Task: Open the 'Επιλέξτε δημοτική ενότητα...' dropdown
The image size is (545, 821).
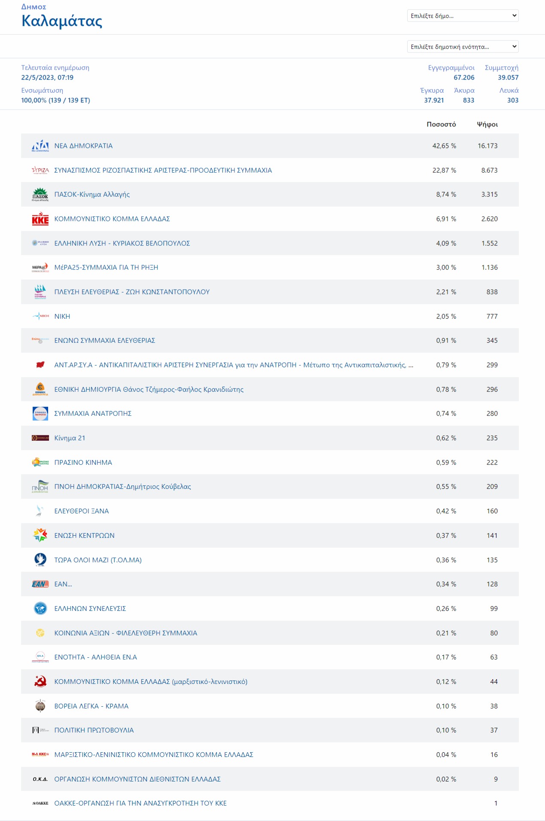Action: point(463,46)
